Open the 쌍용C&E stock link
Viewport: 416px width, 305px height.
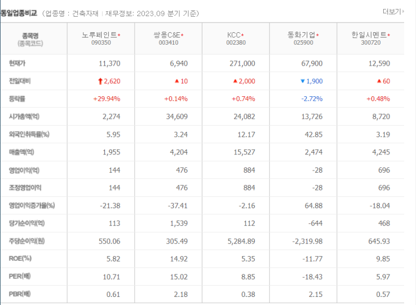pos(167,35)
